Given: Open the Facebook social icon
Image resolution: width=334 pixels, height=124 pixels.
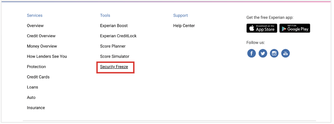Looking at the screenshot, I should pyautogui.click(x=251, y=53).
